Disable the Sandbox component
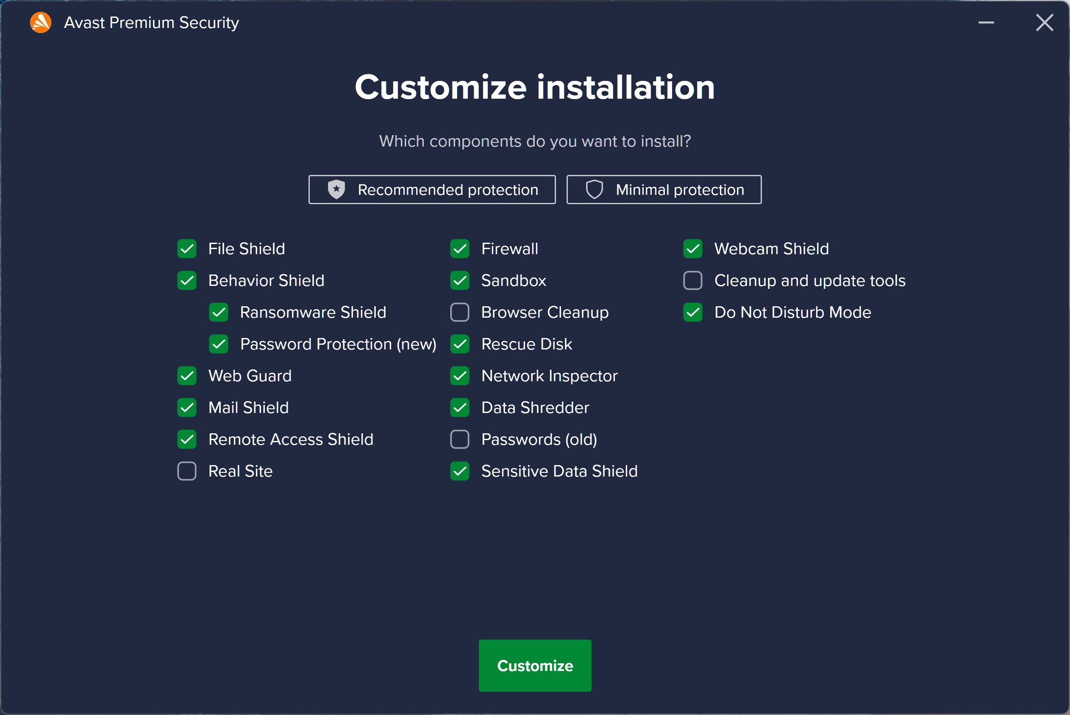Viewport: 1070px width, 715px height. coord(460,280)
